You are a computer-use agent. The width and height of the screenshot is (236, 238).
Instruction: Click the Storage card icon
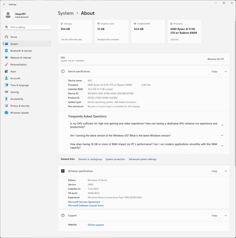tap(62, 24)
